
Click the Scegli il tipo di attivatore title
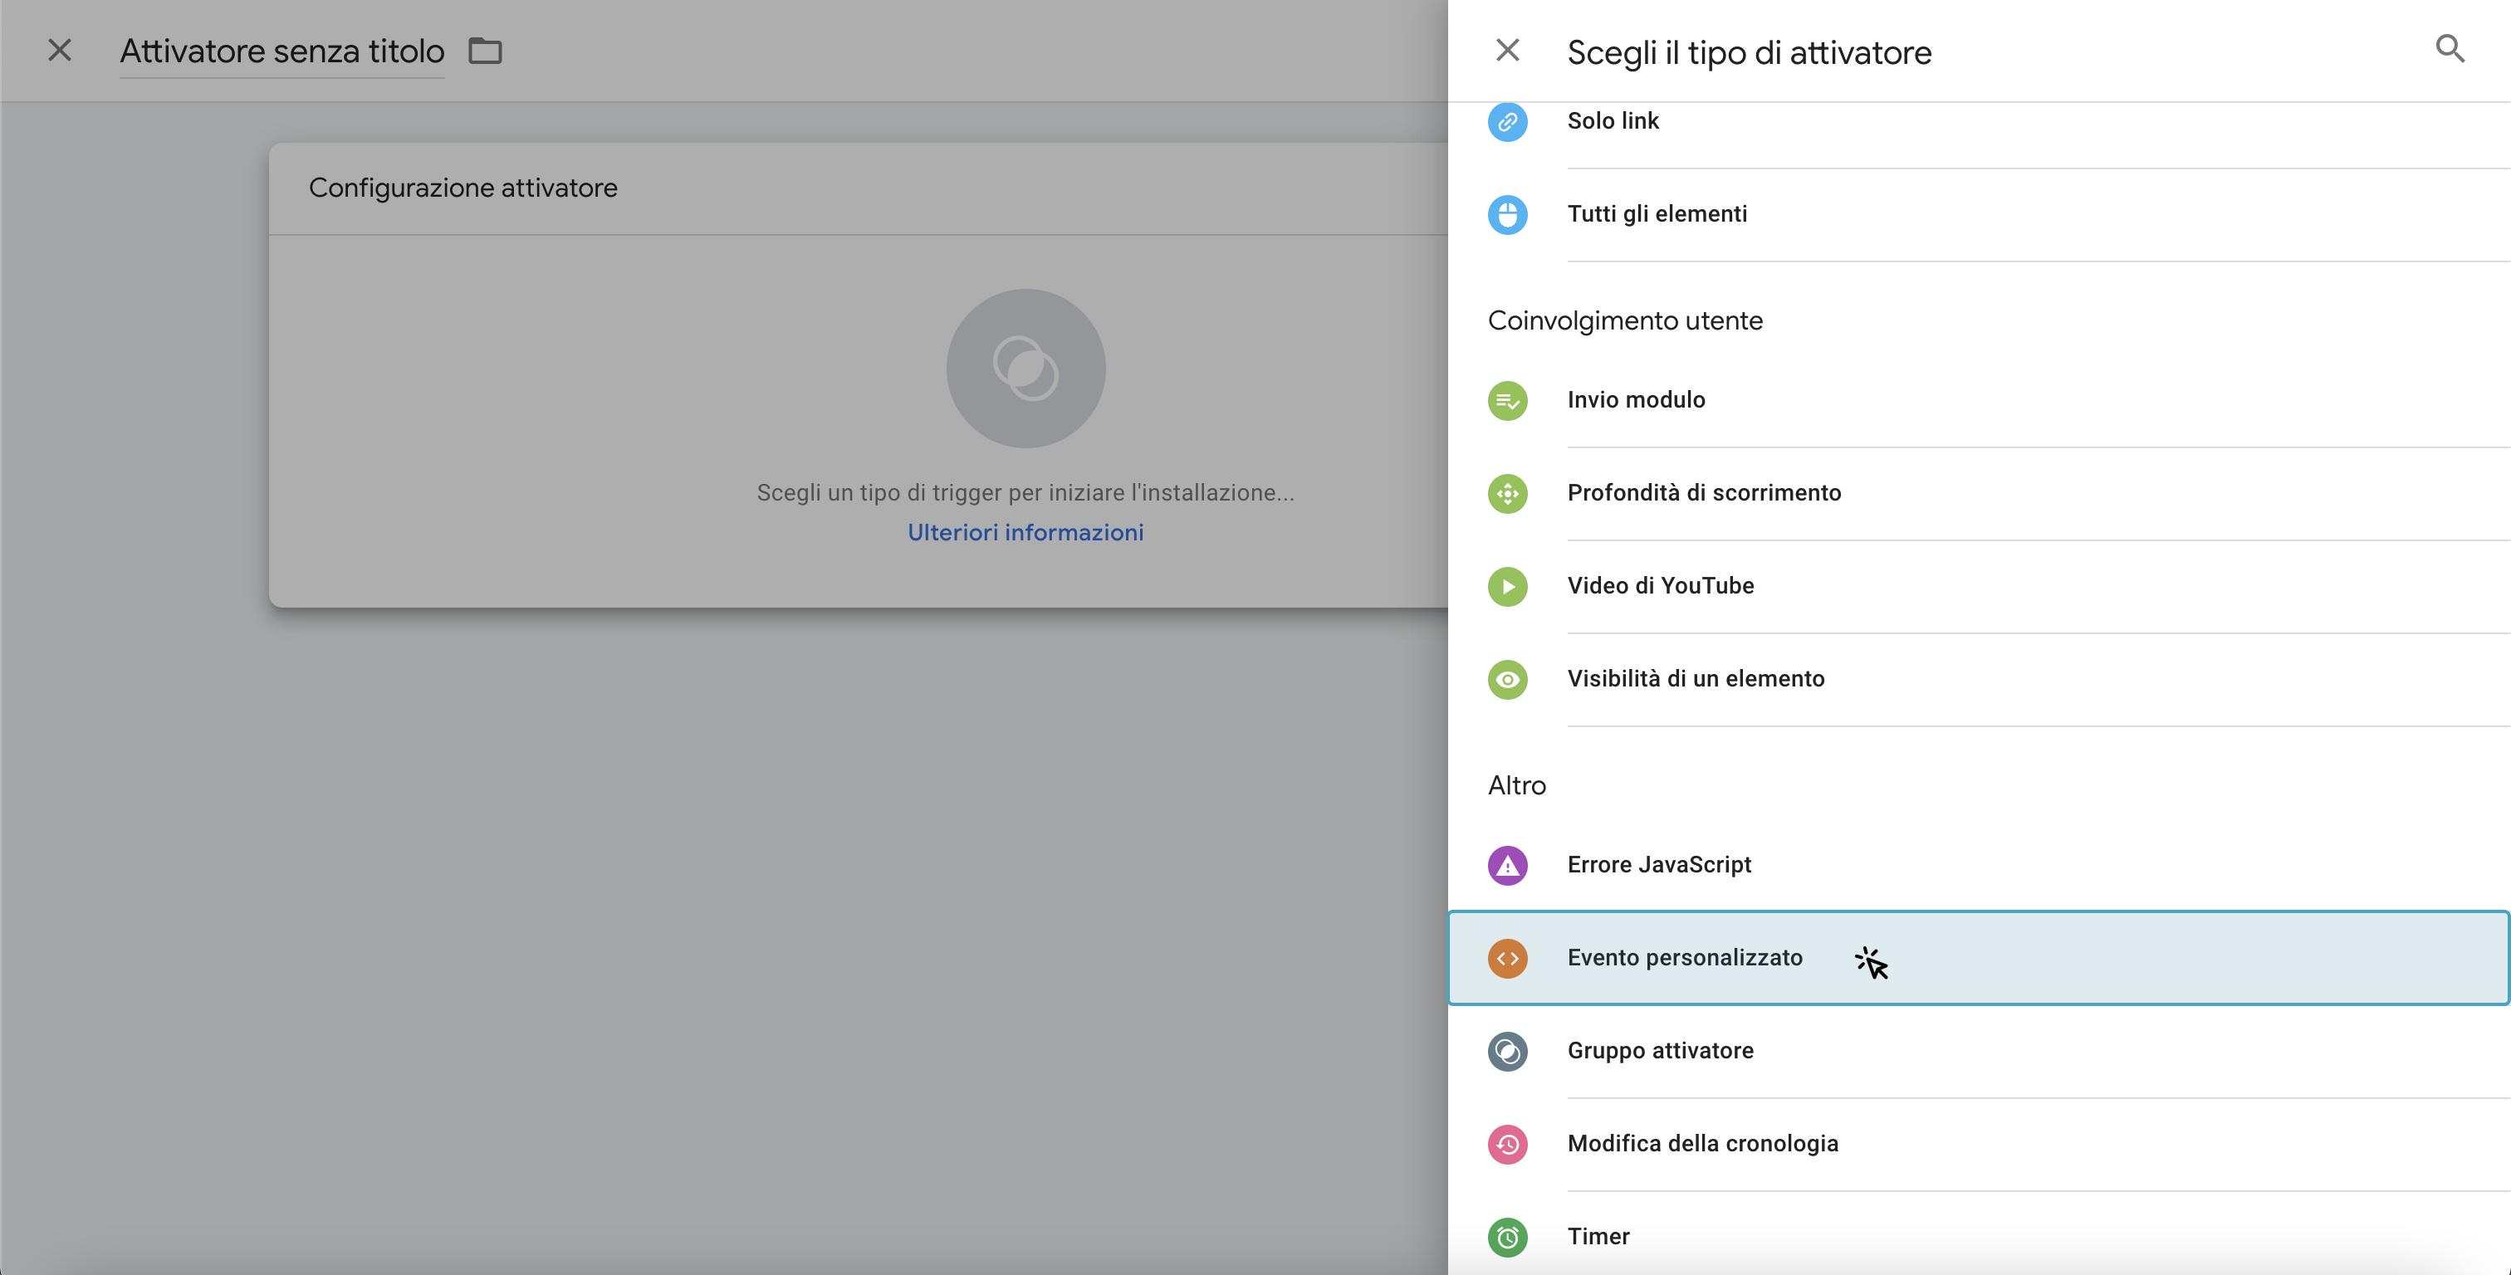(1749, 52)
